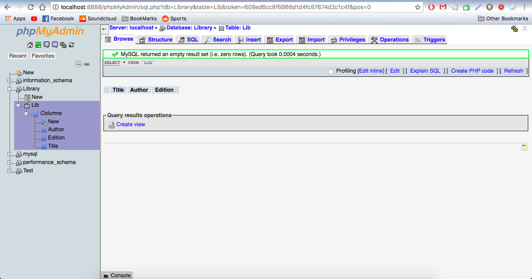The height and width of the screenshot is (279, 532).
Task: Click New column under Columns
Action: coord(54,122)
